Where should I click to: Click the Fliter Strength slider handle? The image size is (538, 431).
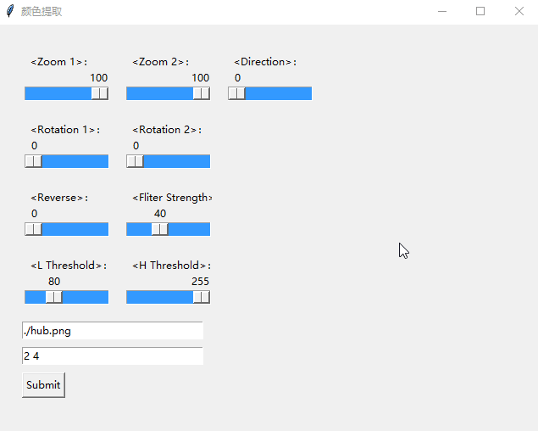159,229
